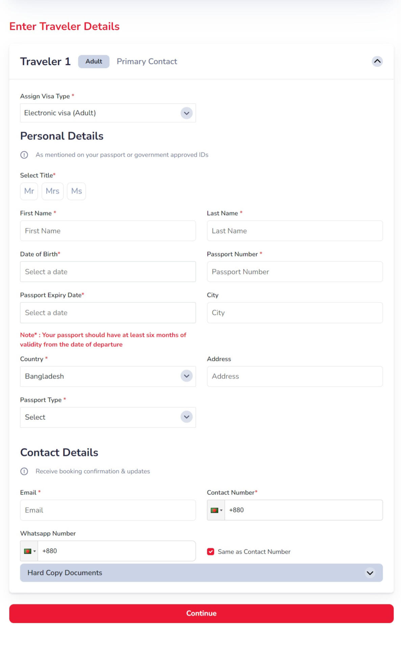Screen dimensions: 401x657
Task: Click the Primary Contact label
Action: pos(147,62)
